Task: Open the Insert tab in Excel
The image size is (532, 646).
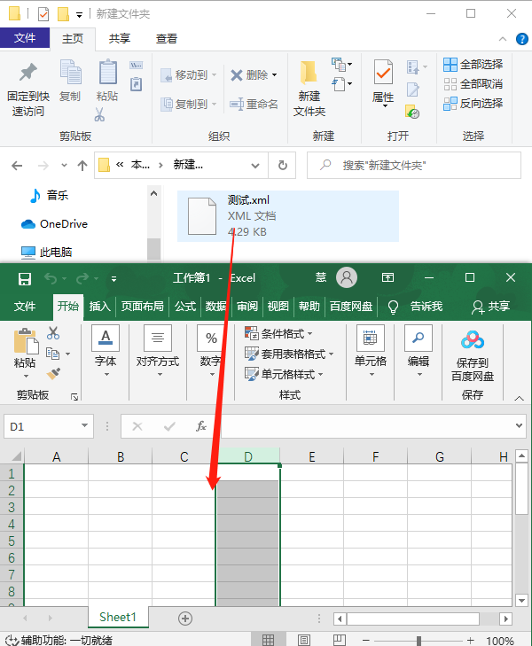Action: [x=100, y=307]
